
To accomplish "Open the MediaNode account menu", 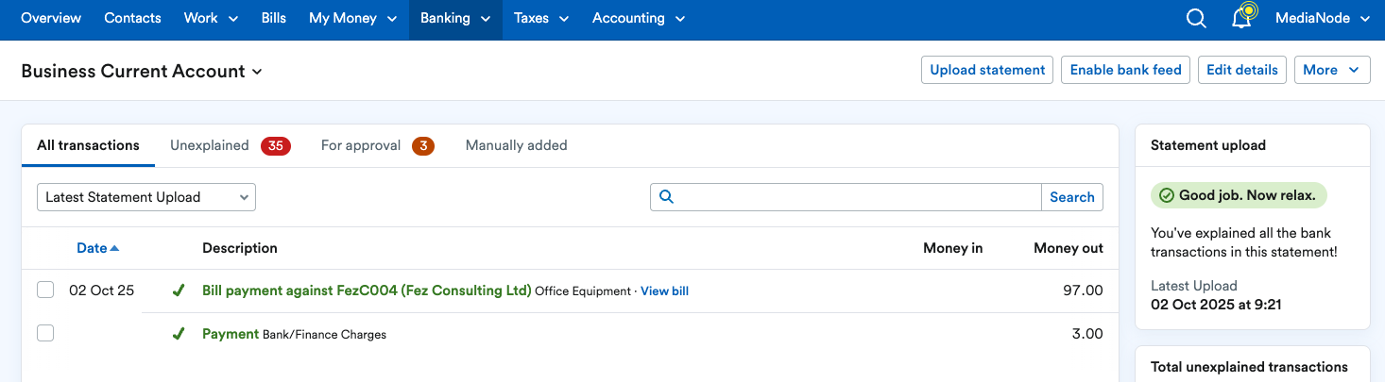I will tap(1323, 18).
